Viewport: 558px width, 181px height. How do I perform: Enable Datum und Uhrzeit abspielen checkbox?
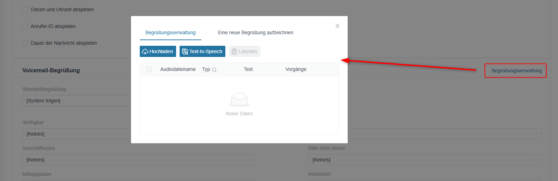coord(25,9)
